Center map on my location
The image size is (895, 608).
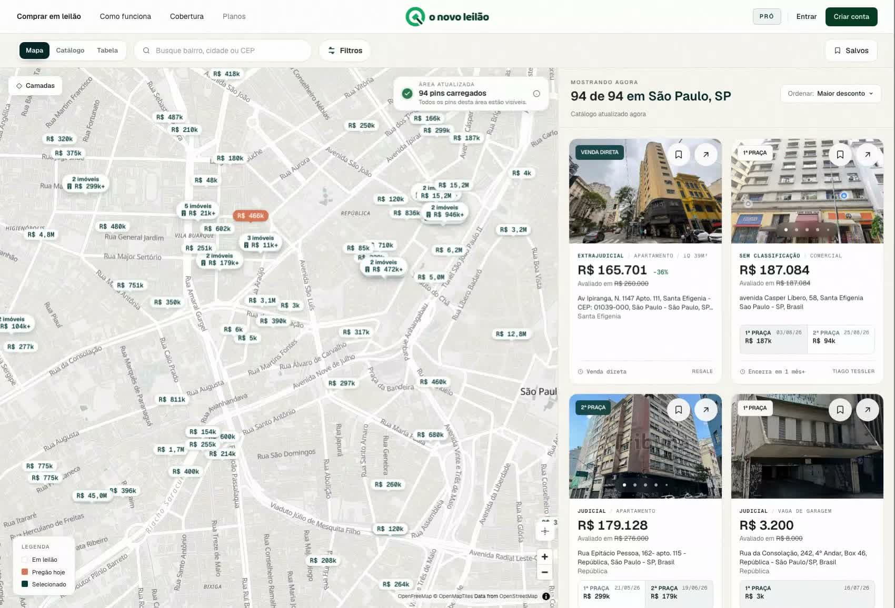tap(545, 531)
